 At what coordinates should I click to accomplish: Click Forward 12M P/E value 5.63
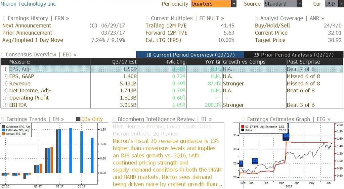[x=229, y=33]
